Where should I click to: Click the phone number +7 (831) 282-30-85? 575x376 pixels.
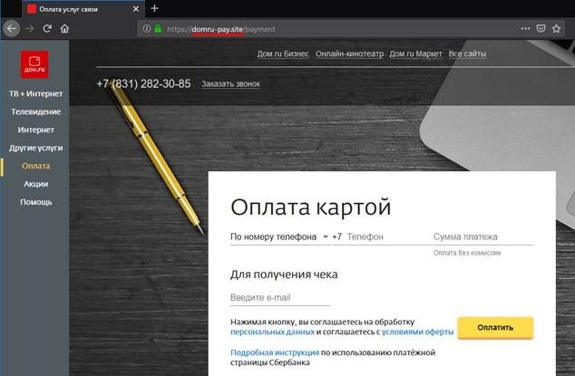[143, 84]
